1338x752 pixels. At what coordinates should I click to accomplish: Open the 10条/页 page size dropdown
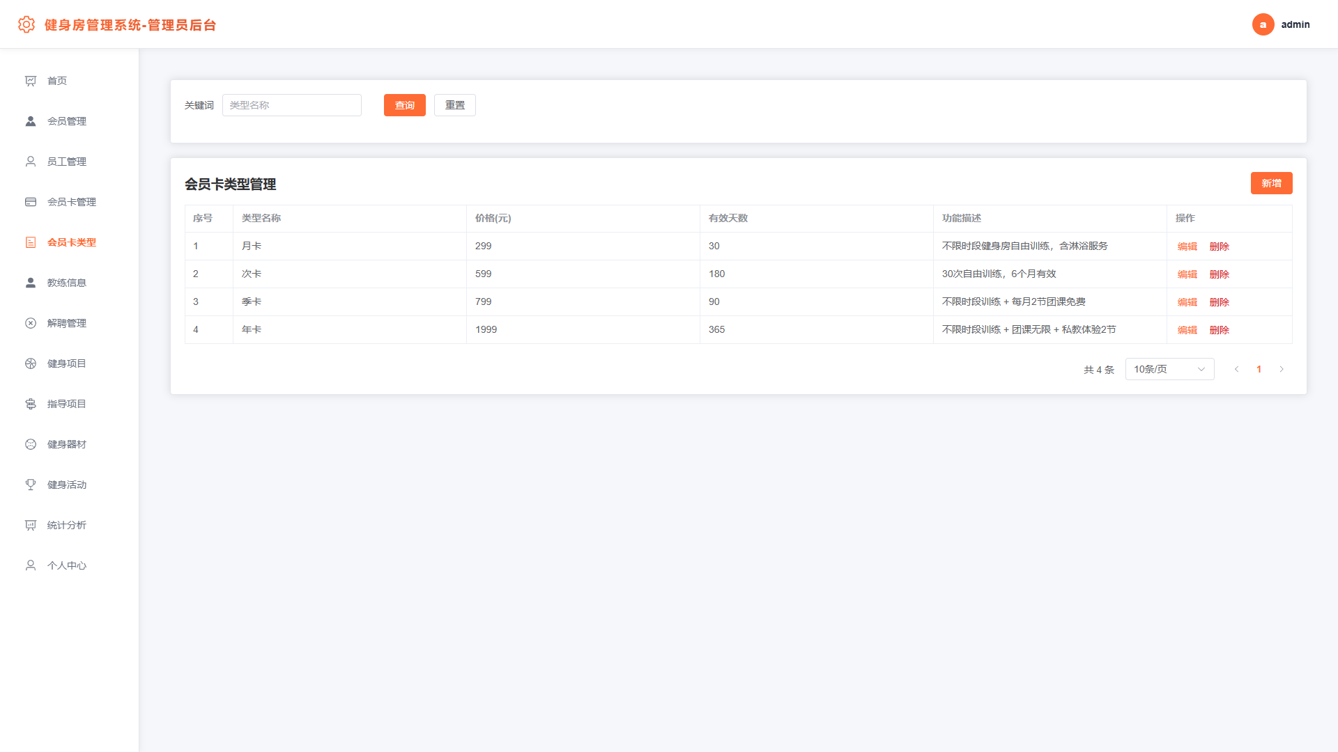[x=1169, y=369]
